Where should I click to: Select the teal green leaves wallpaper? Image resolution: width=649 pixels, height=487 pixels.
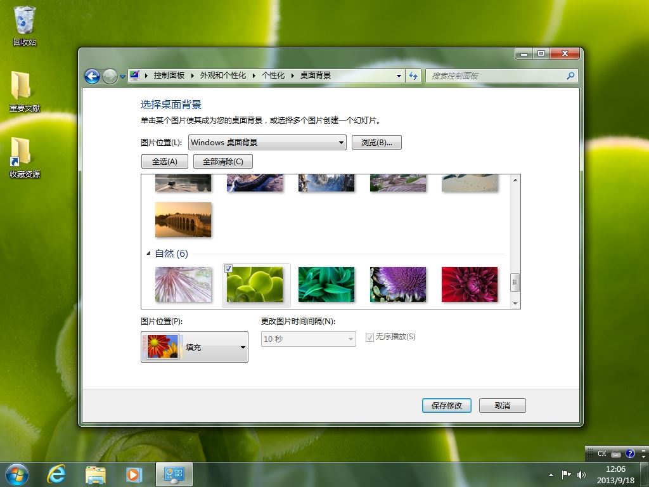pyautogui.click(x=326, y=285)
